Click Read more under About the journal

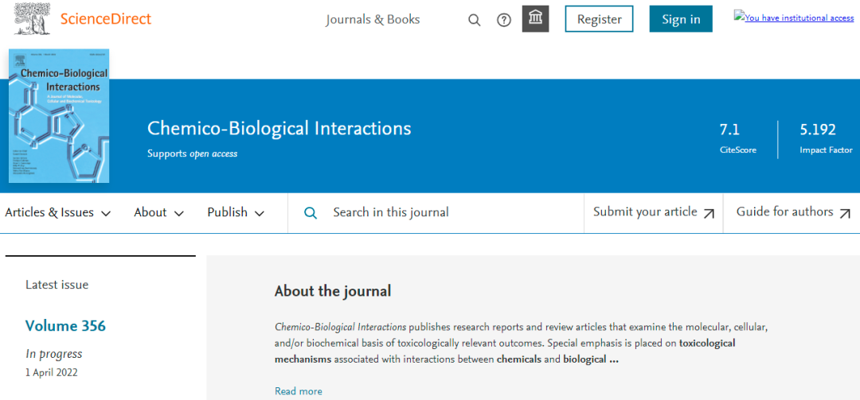click(x=299, y=391)
